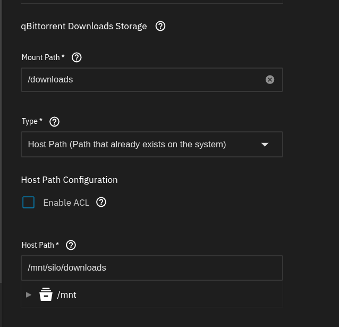Viewport: 339px width, 327px height.
Task: Open the help tooltip beside Type
Action: click(54, 122)
